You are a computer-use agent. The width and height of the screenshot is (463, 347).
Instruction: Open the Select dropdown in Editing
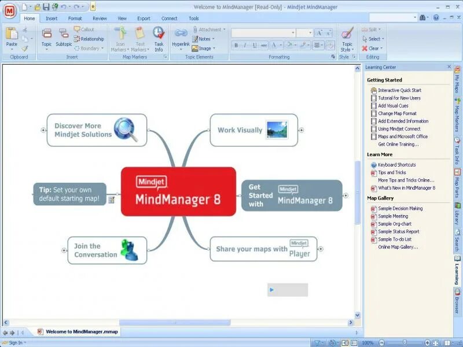point(383,39)
